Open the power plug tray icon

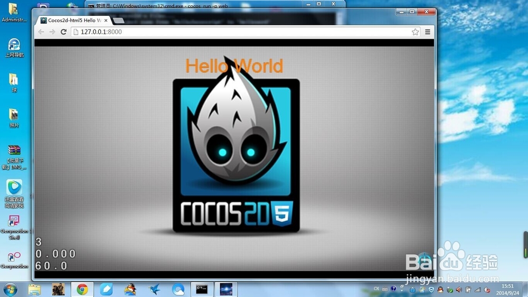tap(468, 290)
